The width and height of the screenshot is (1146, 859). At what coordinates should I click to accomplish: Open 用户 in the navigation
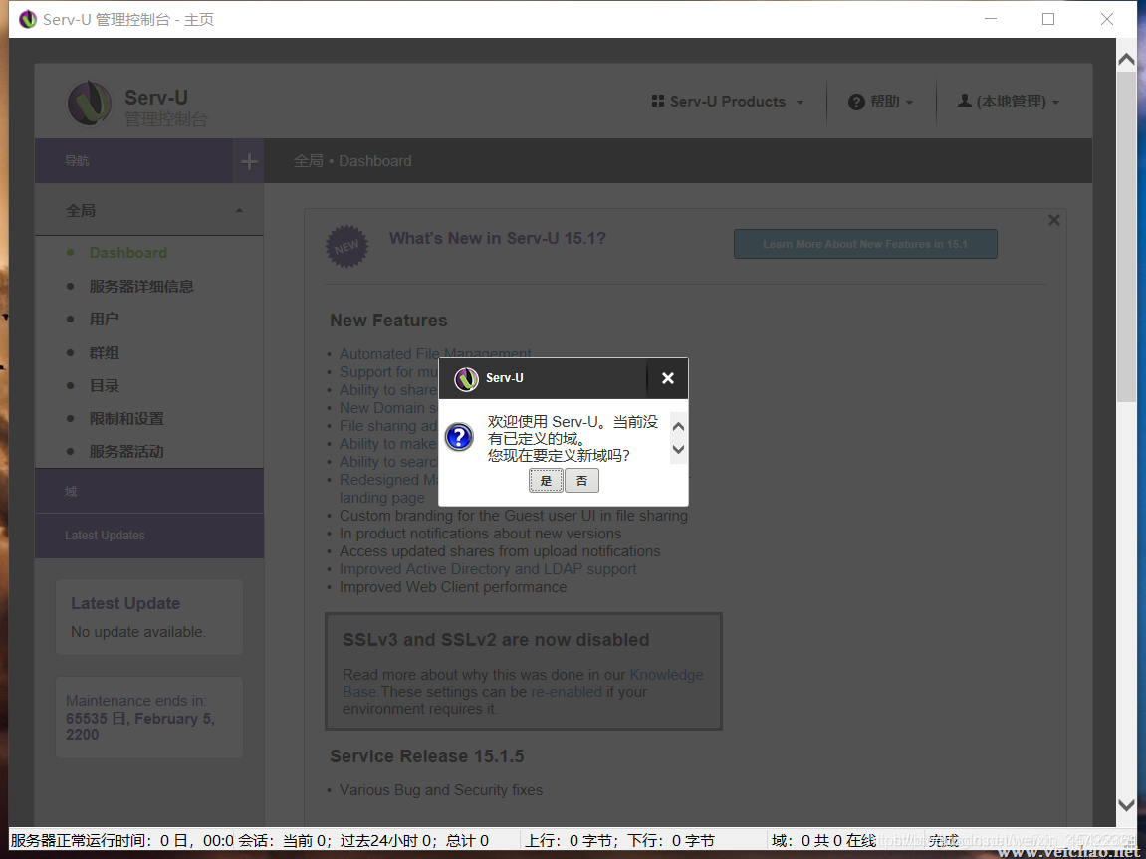104,319
